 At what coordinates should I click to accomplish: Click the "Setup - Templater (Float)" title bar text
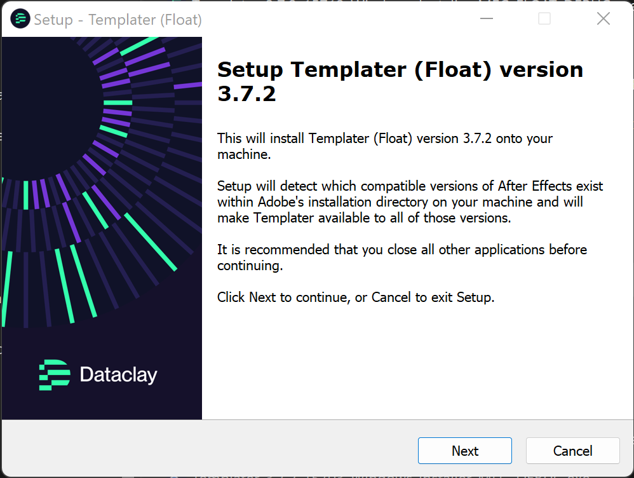118,20
